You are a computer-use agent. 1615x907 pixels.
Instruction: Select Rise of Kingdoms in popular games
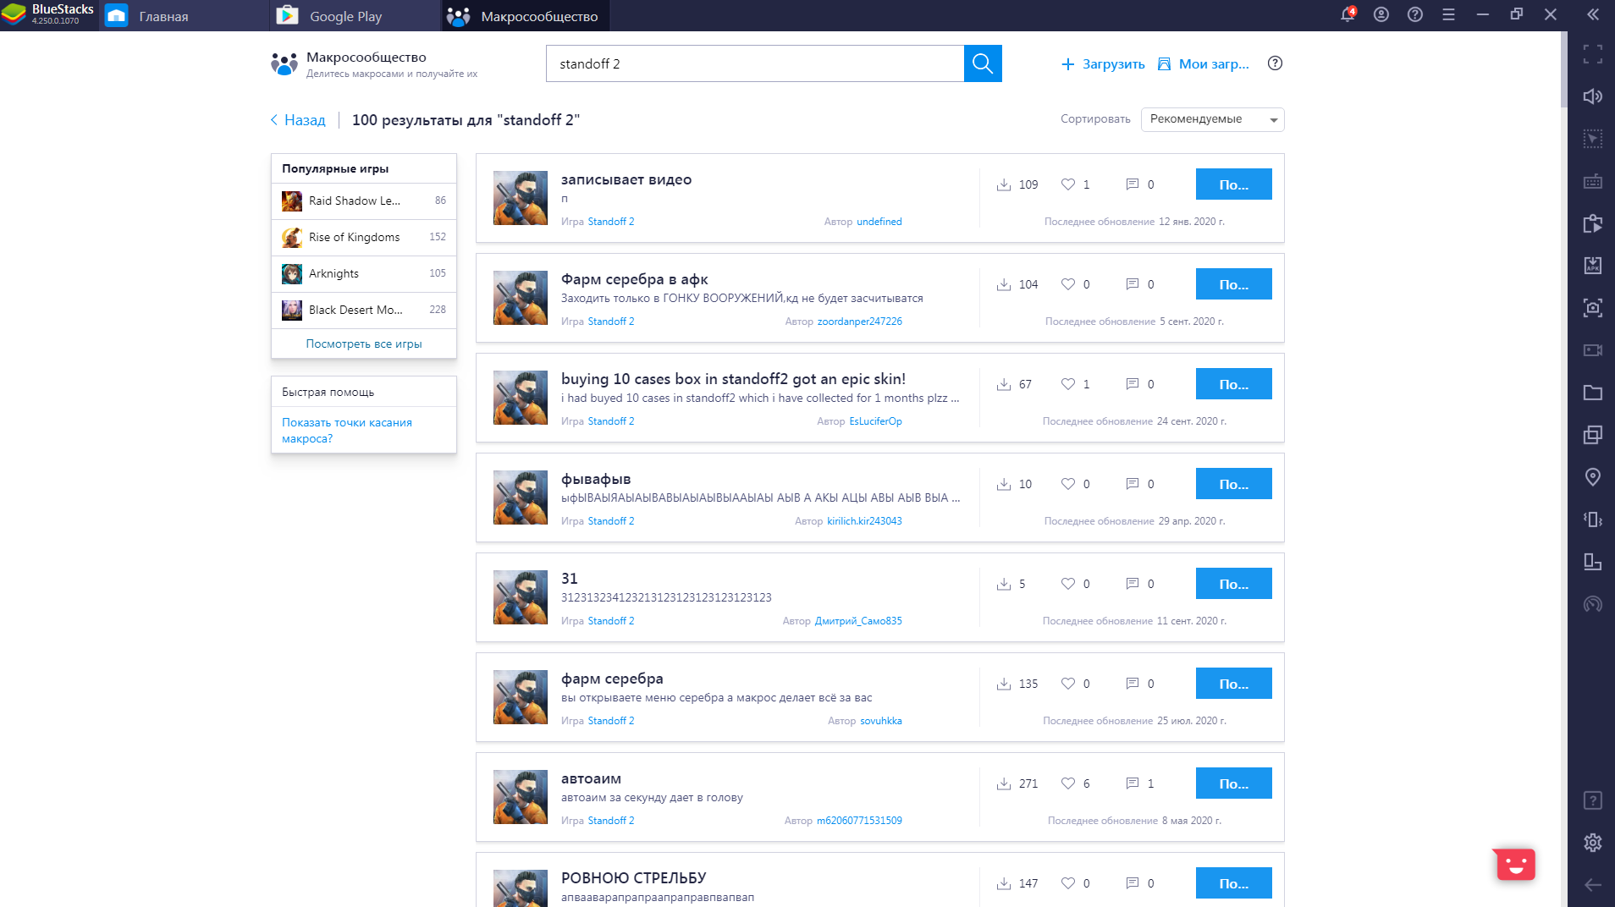click(x=364, y=238)
